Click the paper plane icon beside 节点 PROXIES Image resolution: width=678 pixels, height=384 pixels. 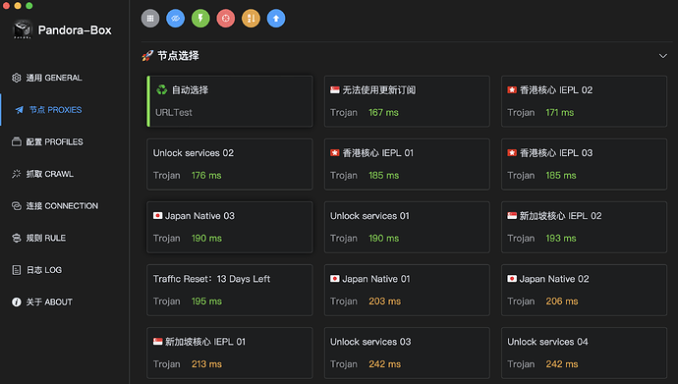20,110
